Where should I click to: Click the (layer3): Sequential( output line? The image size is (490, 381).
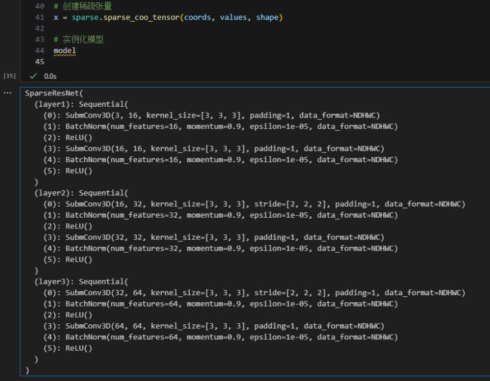(x=81, y=281)
